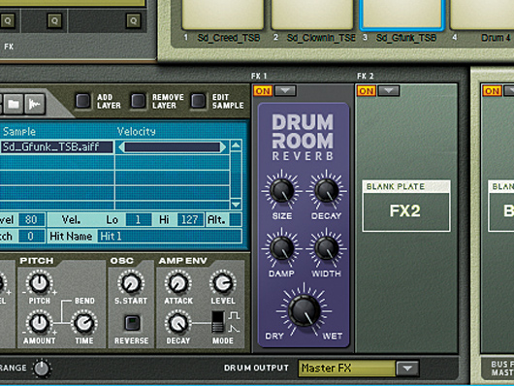Screen dimensions: 514x386
Task: Toggle the ON button right of FX 2
Action: coord(492,91)
